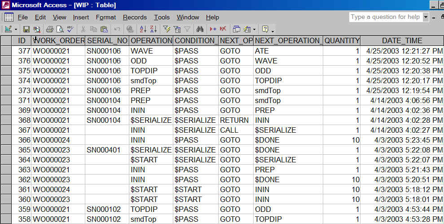444x224 pixels.
Task: Run the Spelling check icon
Action: coord(70,29)
